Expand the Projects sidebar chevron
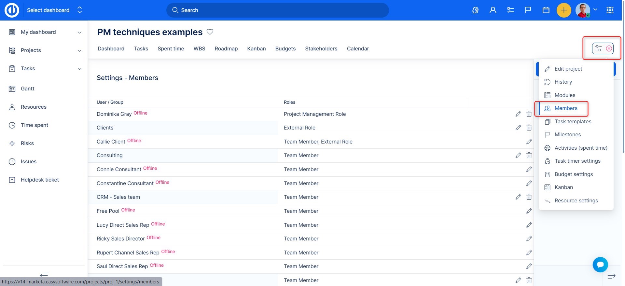This screenshot has width=625, height=286. (x=79, y=50)
